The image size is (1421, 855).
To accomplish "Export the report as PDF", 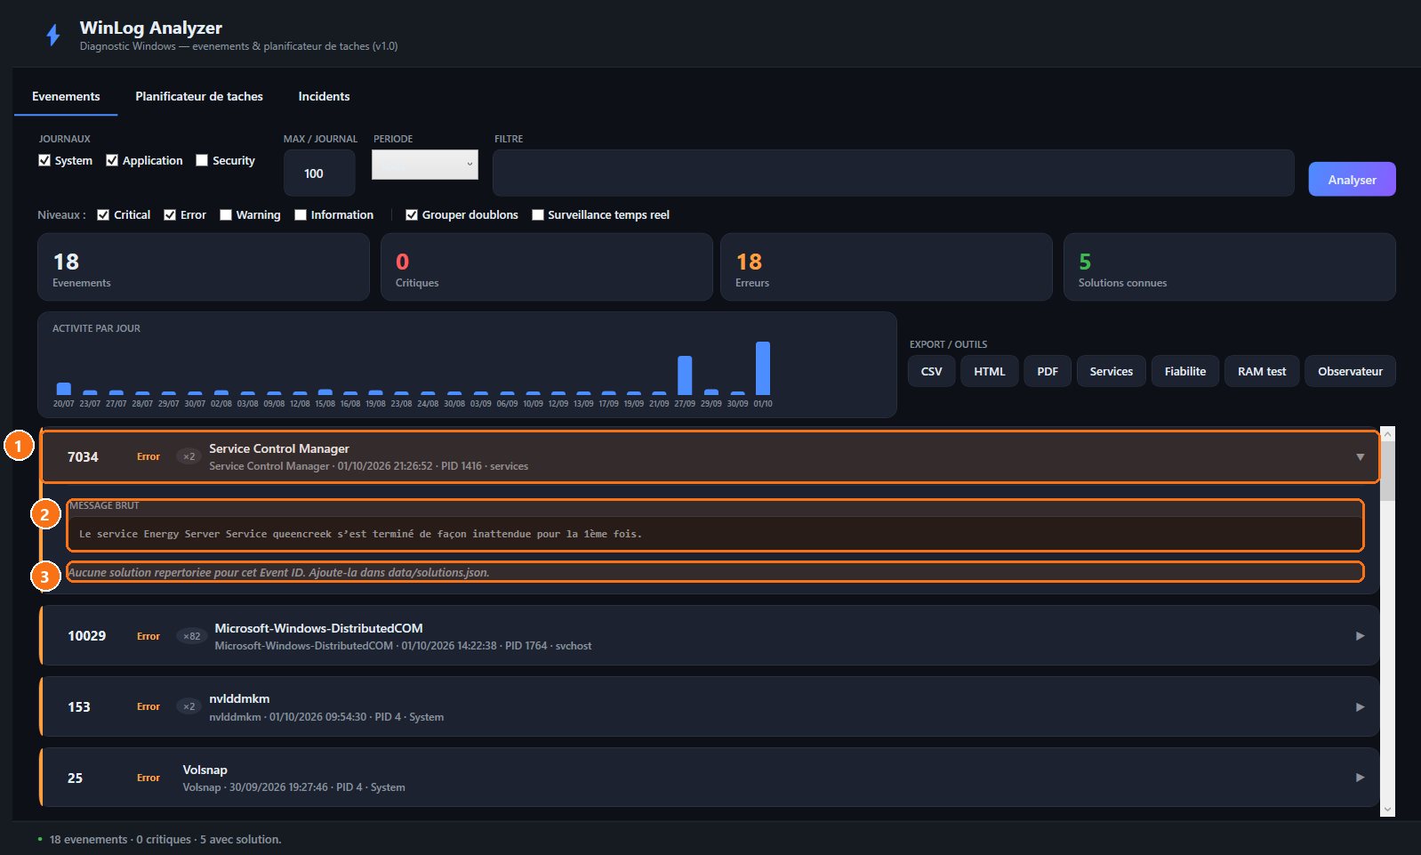I will coord(1048,371).
